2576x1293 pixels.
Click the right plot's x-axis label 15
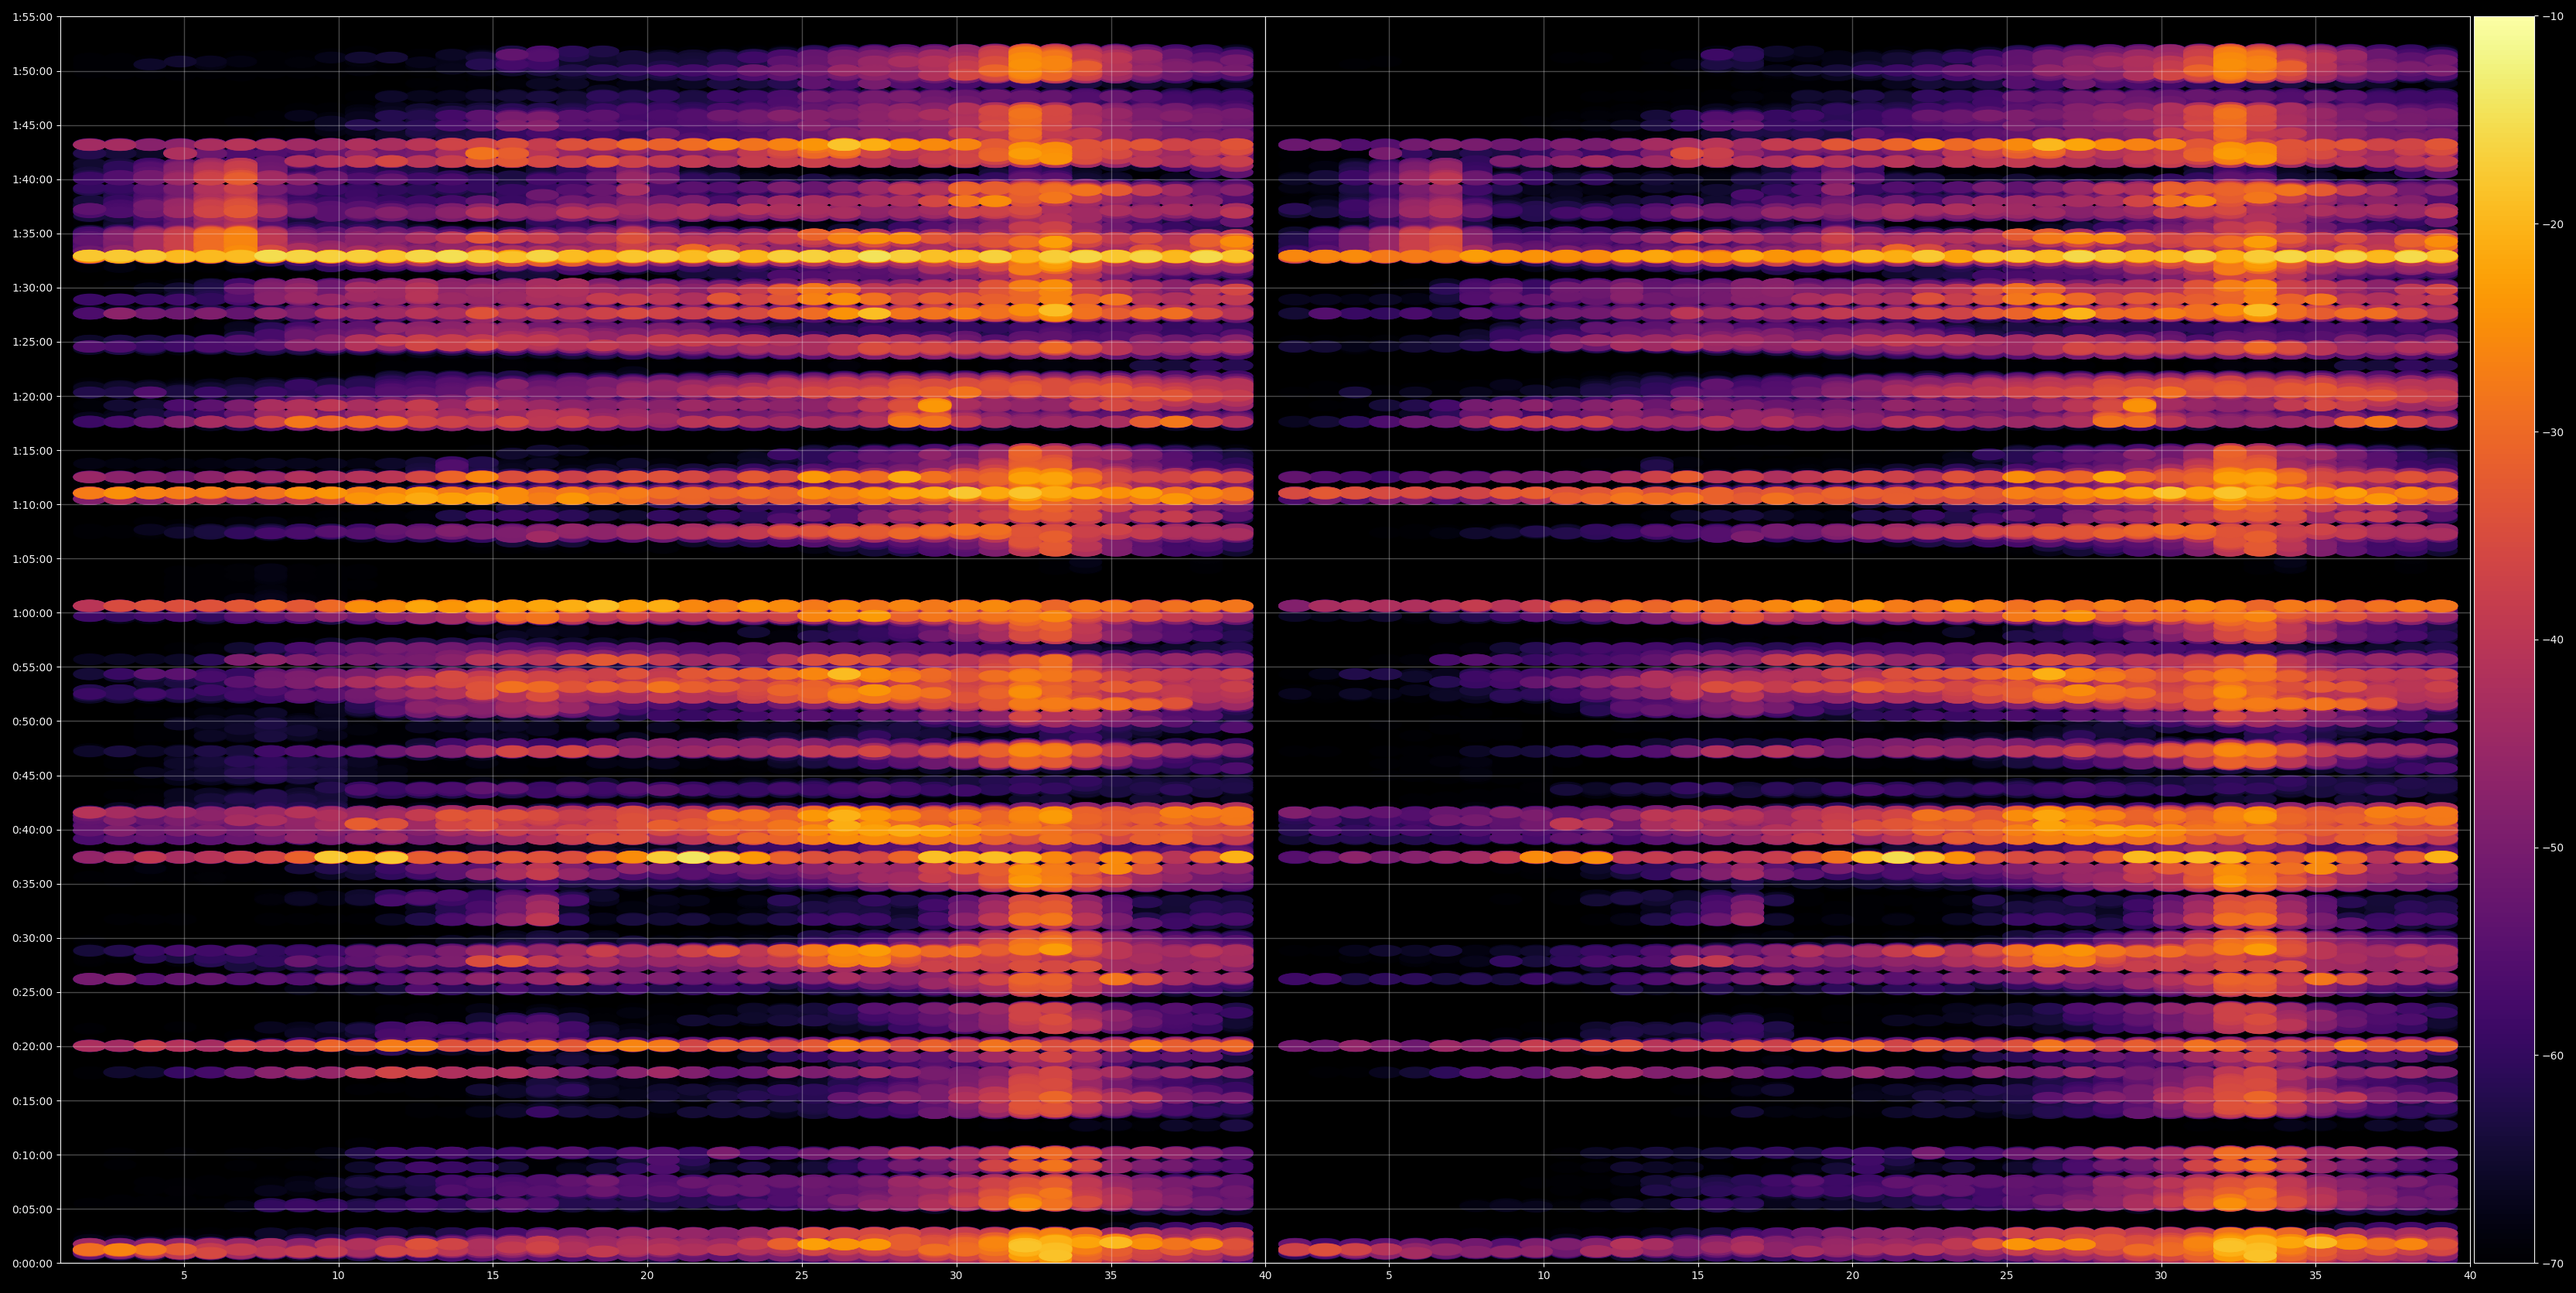pyautogui.click(x=1698, y=1276)
